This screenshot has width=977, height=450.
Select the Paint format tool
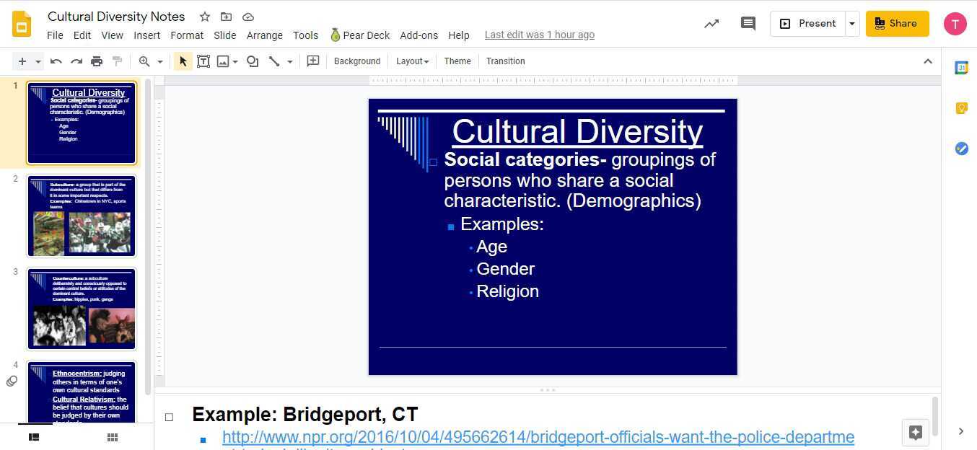(x=118, y=61)
